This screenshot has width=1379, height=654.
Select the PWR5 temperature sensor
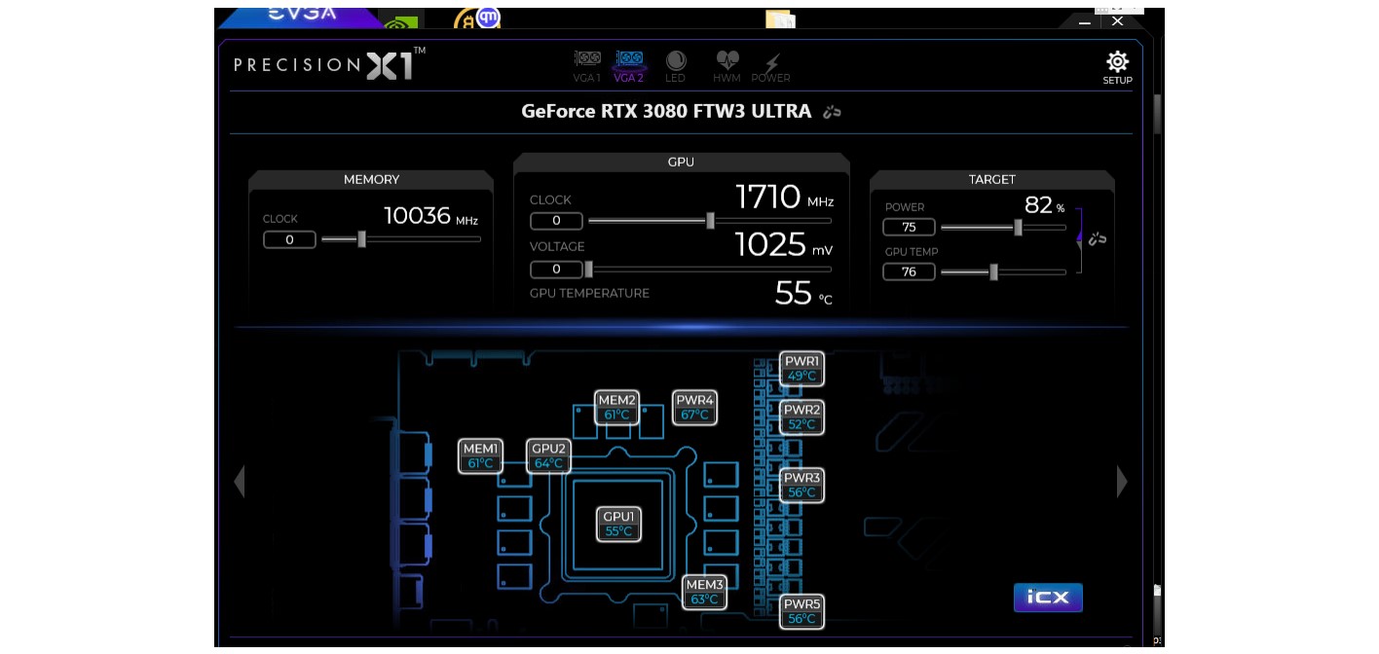(x=801, y=611)
